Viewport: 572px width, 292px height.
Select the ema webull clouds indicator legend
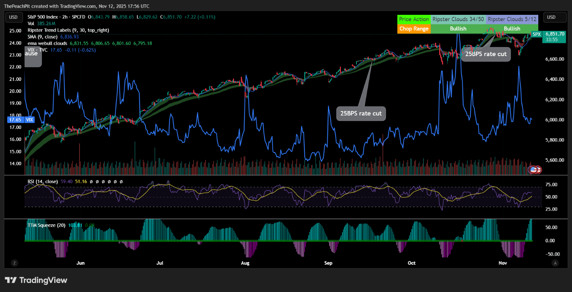point(48,43)
